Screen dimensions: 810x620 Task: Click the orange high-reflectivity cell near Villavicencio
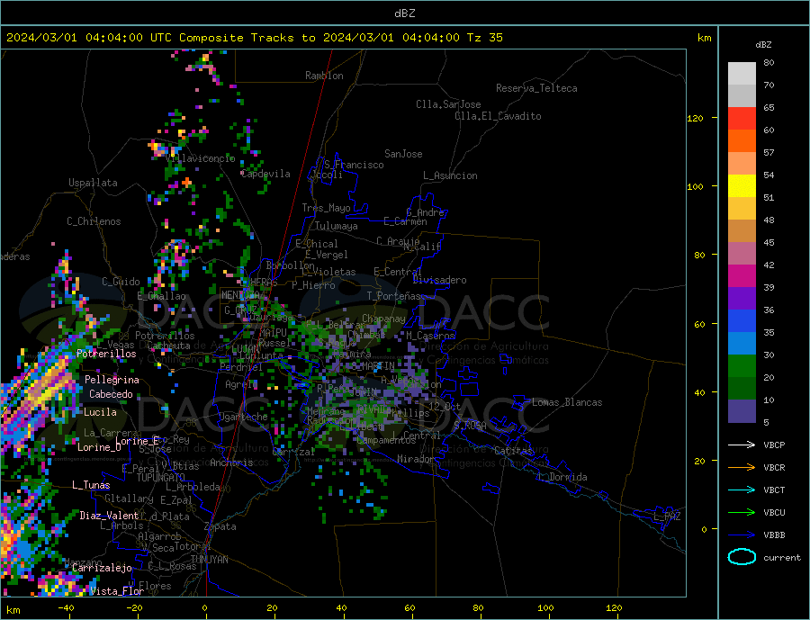click(186, 183)
